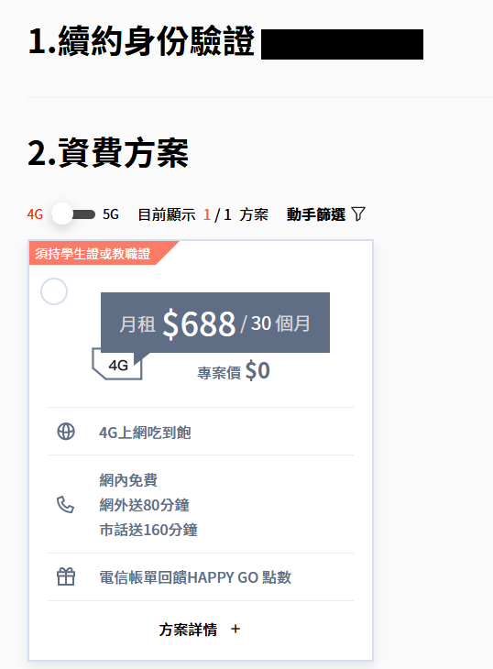The image size is (493, 669).
Task: Click the 須持學生證或教職證 ribbon tag
Action: [93, 254]
